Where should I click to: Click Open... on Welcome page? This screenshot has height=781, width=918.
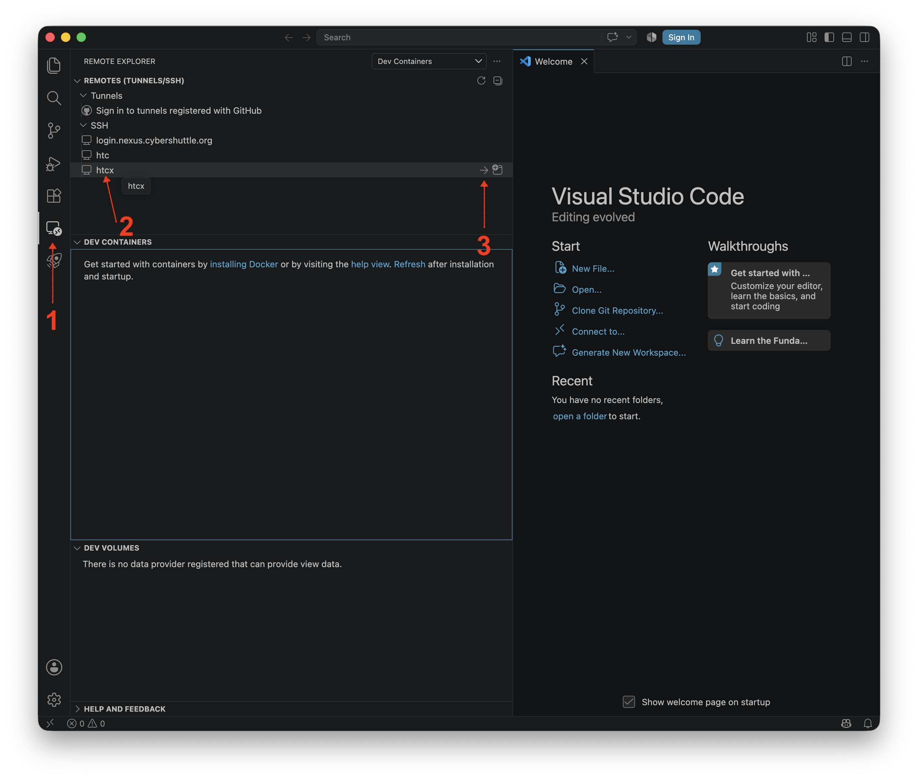(587, 290)
